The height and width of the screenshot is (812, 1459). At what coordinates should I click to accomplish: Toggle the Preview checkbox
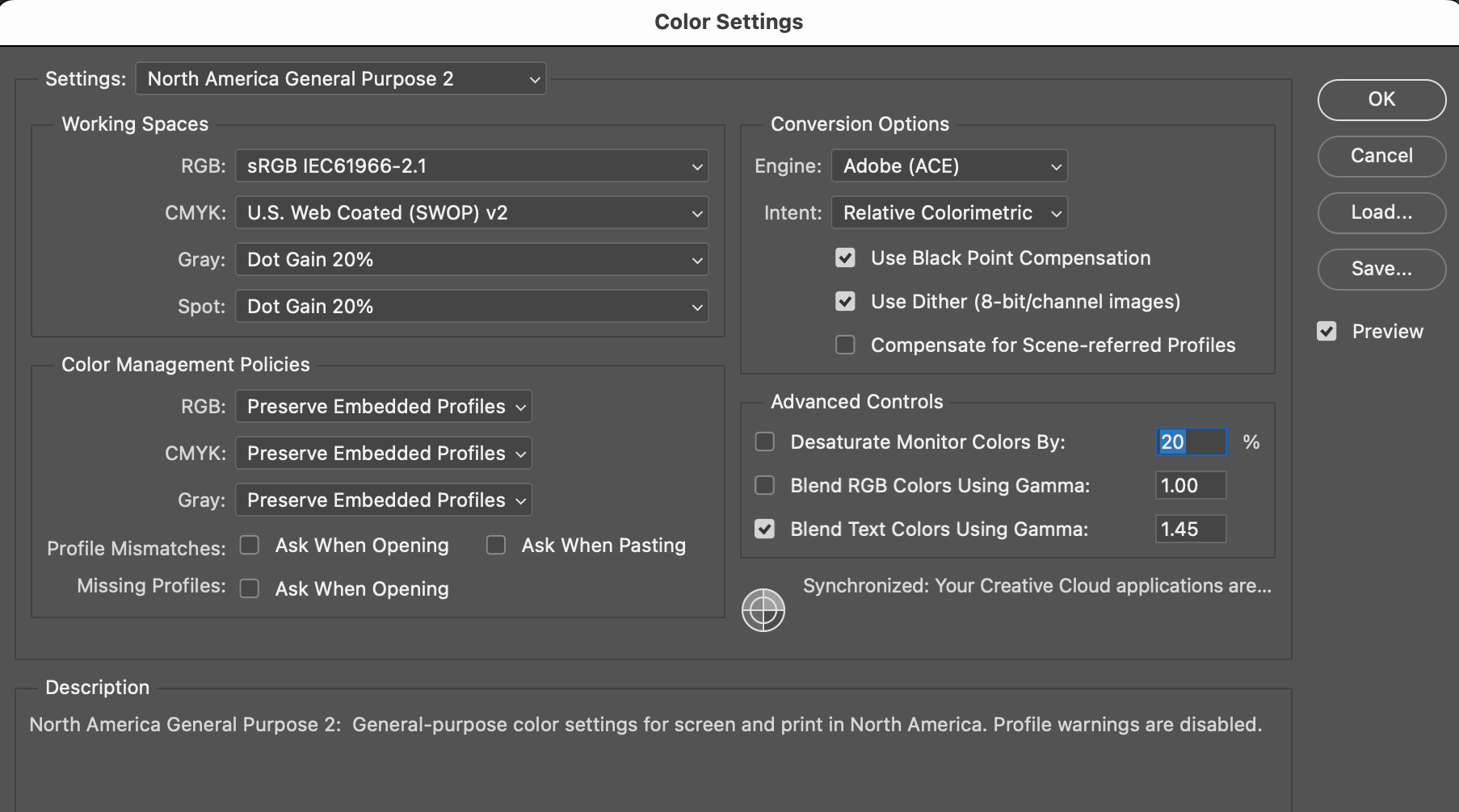pyautogui.click(x=1327, y=331)
